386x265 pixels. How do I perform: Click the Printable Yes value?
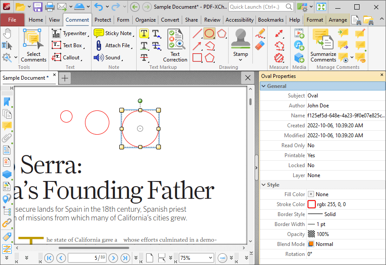(311, 155)
